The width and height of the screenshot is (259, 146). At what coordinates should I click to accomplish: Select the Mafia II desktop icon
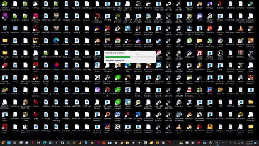coord(5,128)
